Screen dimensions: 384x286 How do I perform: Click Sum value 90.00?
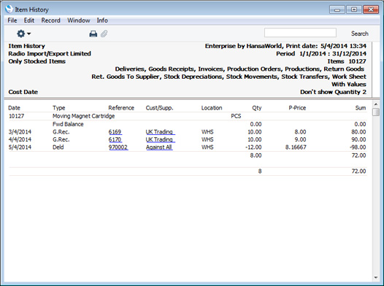click(x=358, y=139)
